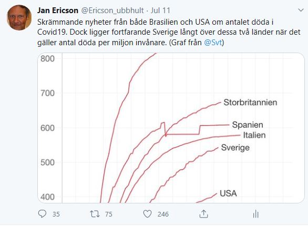Screen dimensions: 308x226
Task: Click the Sverige curve label
Action: (235, 148)
